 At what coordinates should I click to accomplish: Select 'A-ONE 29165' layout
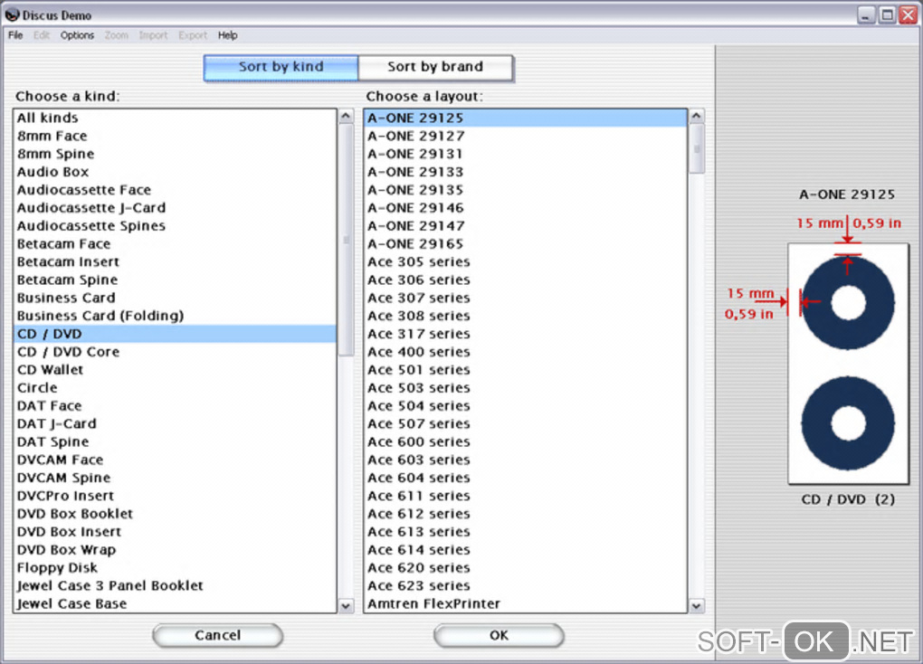click(526, 243)
